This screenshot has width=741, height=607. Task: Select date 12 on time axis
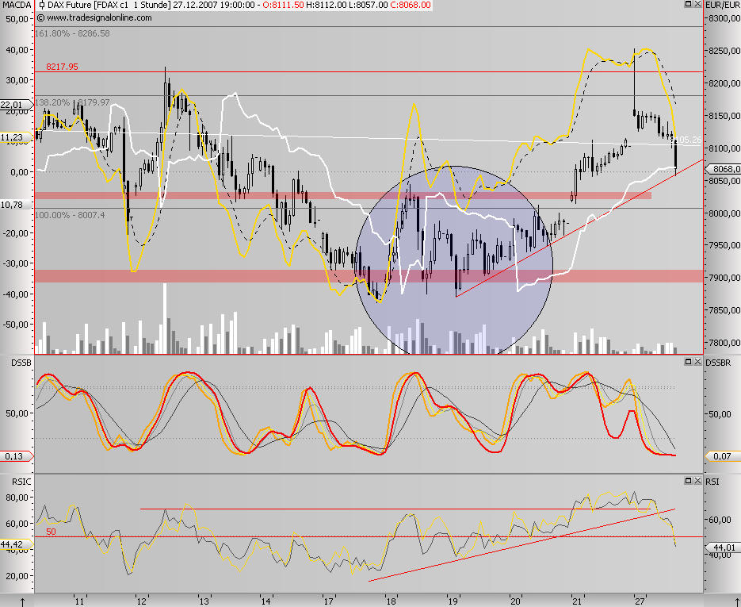pos(141,601)
